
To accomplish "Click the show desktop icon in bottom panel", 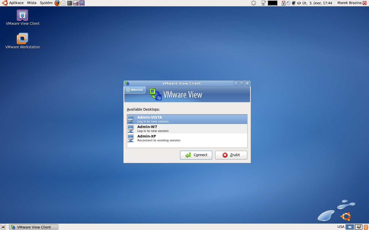I will (x=3, y=227).
